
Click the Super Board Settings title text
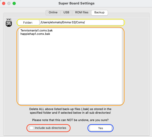[76, 3]
